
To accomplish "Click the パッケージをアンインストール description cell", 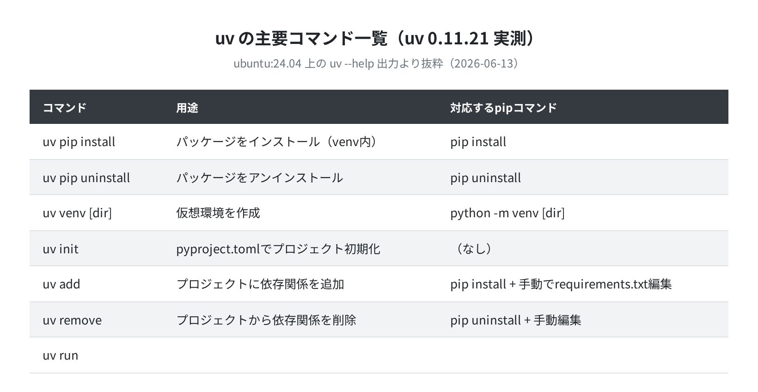I will point(260,178).
